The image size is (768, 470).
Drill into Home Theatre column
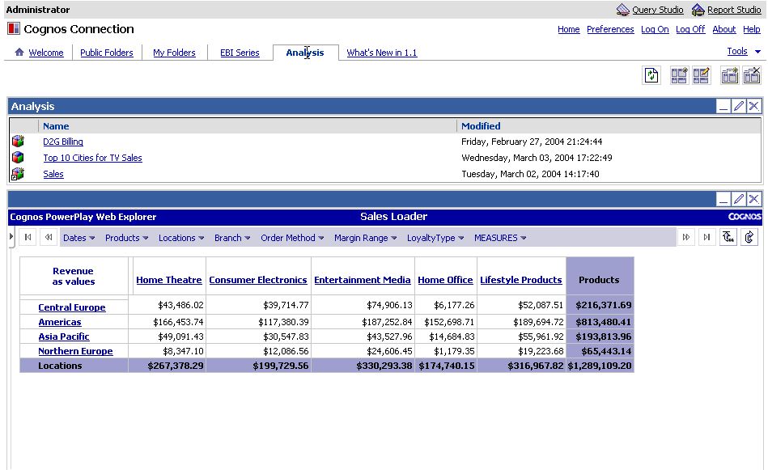point(169,280)
